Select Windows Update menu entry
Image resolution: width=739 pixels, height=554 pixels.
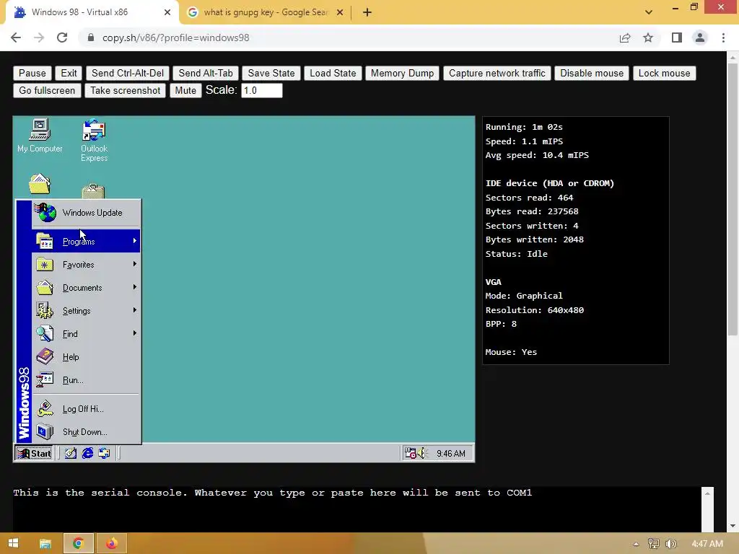point(87,213)
